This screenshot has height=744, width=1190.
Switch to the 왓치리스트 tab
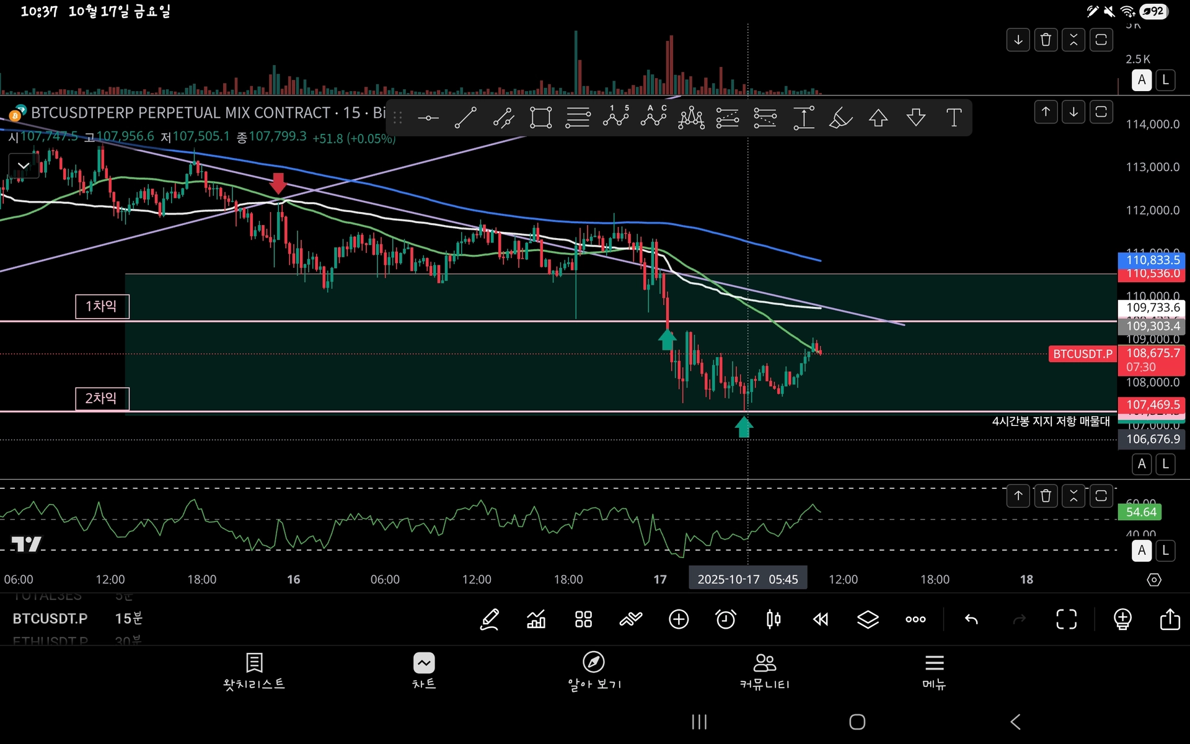pyautogui.click(x=254, y=671)
